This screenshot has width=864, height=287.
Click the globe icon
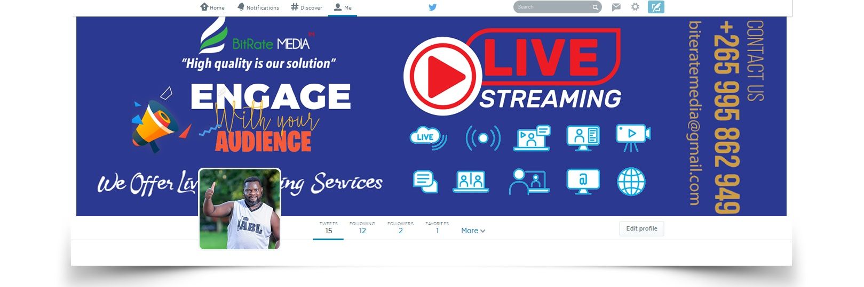click(631, 182)
